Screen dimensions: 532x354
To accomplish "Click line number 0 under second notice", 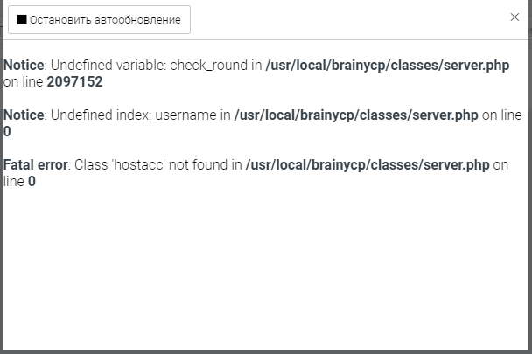I will tap(8, 132).
